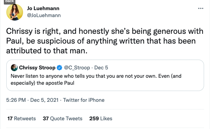Viewport: 210px width, 129px height.
Task: Open the @C_Stroop handle link
Action: click(x=77, y=68)
